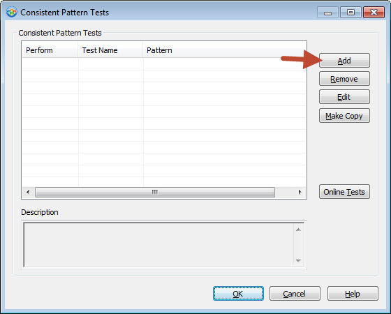The image size is (391, 314).
Task: Remove the selected pattern test
Action: coord(344,79)
